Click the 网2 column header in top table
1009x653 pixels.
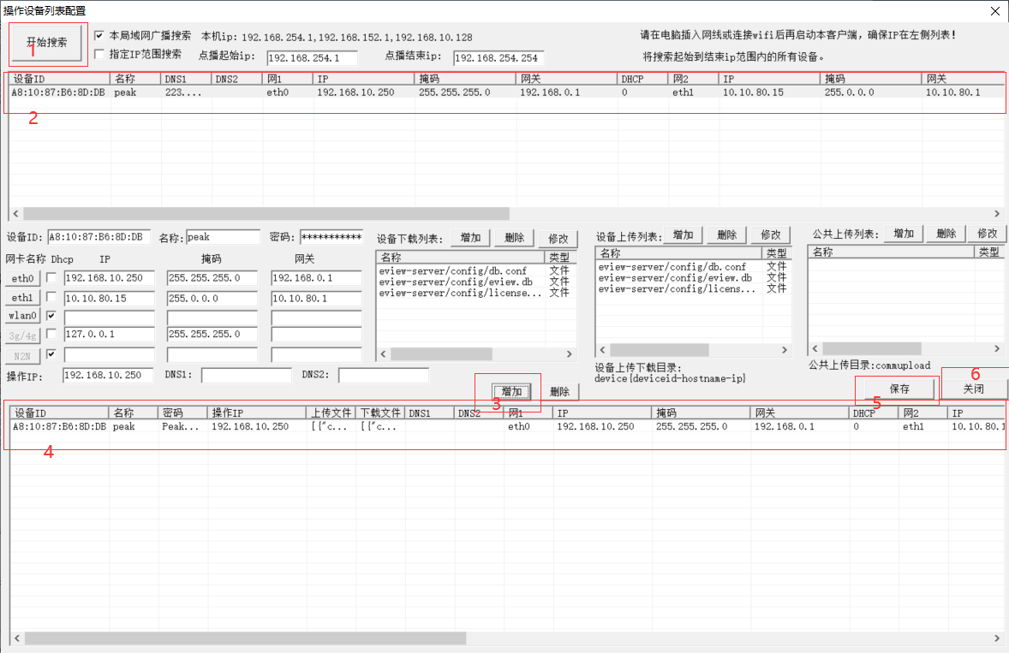(x=694, y=79)
